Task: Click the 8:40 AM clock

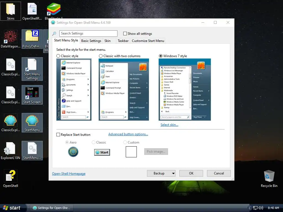Action: click(x=273, y=208)
